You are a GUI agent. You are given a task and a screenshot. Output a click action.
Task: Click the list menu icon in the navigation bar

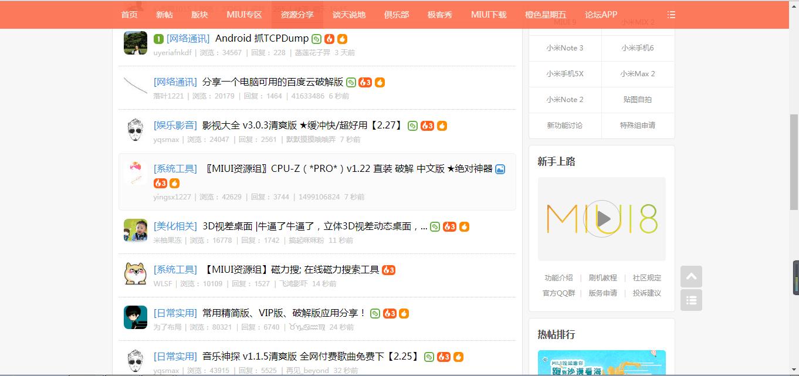click(671, 14)
